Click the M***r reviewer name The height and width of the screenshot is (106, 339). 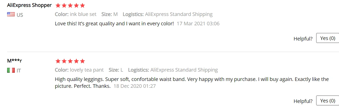[15, 61]
